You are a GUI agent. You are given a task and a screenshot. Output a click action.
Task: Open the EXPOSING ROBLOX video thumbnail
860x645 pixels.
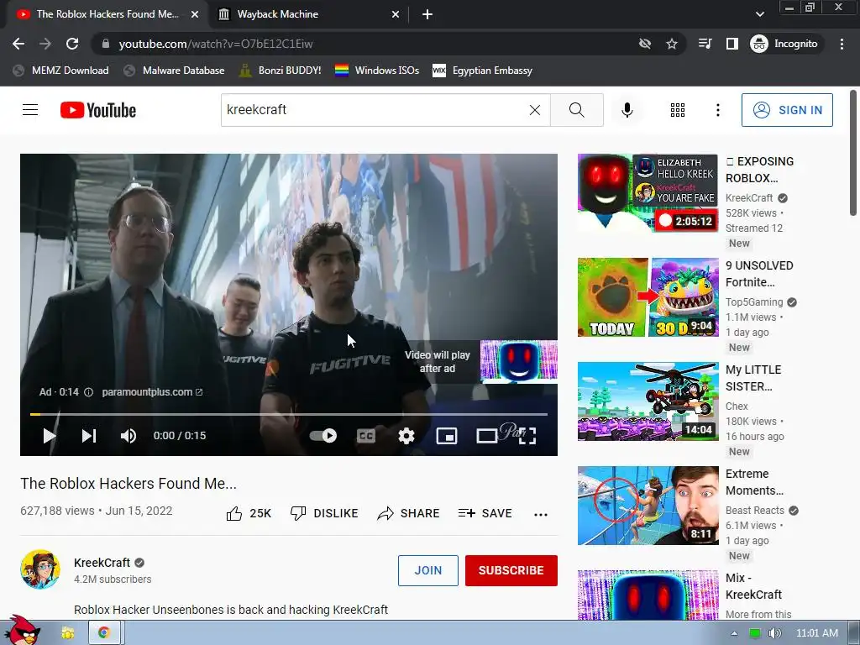648,193
